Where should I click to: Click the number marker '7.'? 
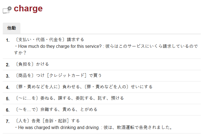[x=8, y=121]
